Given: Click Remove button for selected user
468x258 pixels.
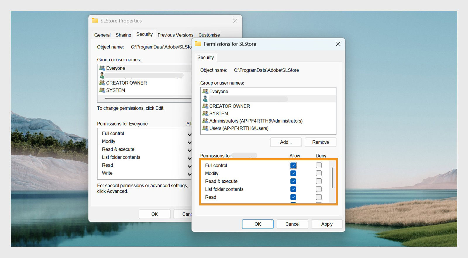Looking at the screenshot, I should [x=321, y=142].
